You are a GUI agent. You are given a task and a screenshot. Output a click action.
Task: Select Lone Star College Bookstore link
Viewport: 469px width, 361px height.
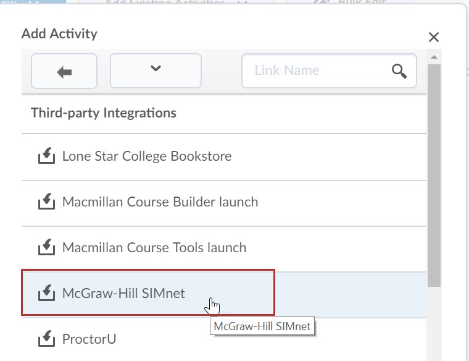point(147,156)
